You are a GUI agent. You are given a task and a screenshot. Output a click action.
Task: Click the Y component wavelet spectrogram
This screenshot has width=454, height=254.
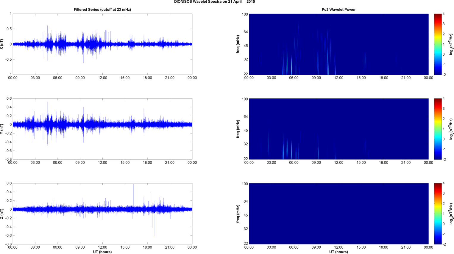tap(338, 129)
